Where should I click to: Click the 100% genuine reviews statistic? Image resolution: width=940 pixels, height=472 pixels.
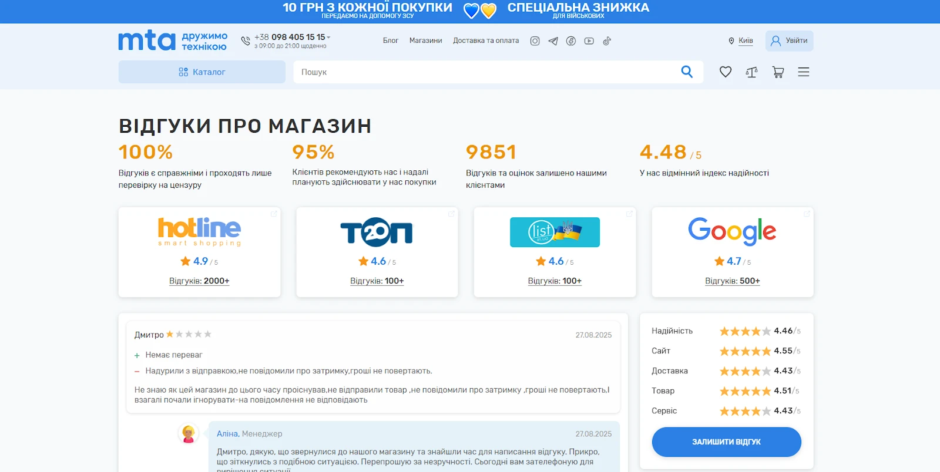[146, 152]
